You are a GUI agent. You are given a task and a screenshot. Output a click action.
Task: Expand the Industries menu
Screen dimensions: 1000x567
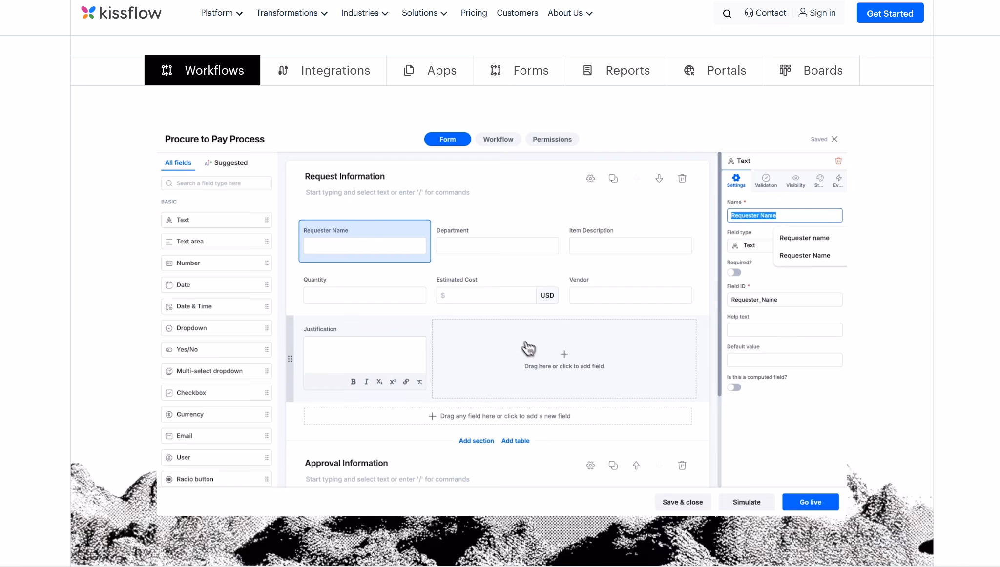click(365, 13)
